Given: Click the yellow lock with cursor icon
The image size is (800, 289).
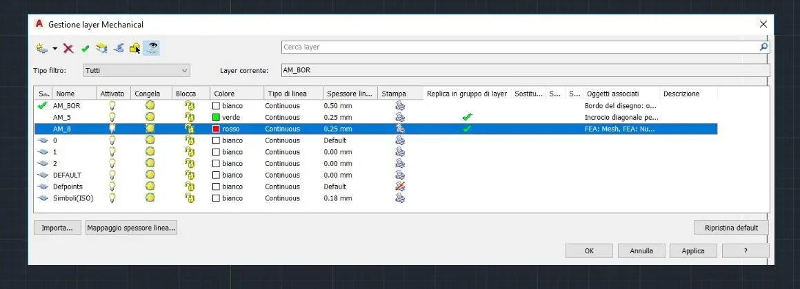Looking at the screenshot, I should tap(135, 48).
